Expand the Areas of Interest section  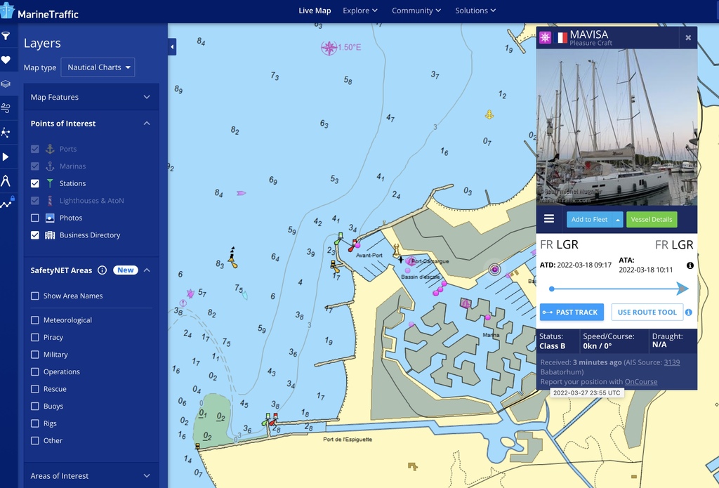pos(91,475)
